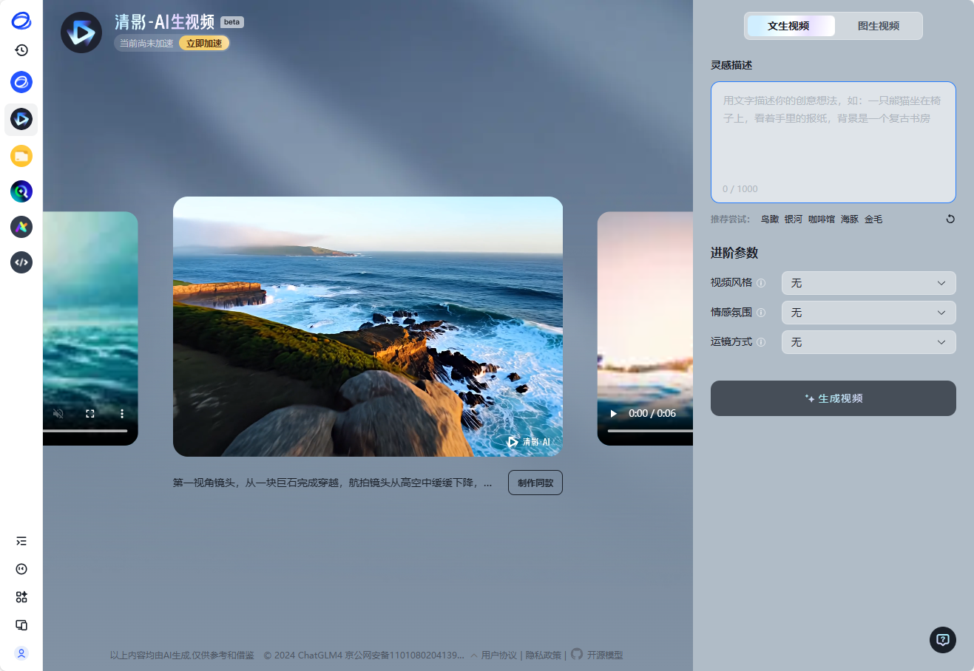
Task: Click the code brackets icon in sidebar
Action: coord(21,262)
